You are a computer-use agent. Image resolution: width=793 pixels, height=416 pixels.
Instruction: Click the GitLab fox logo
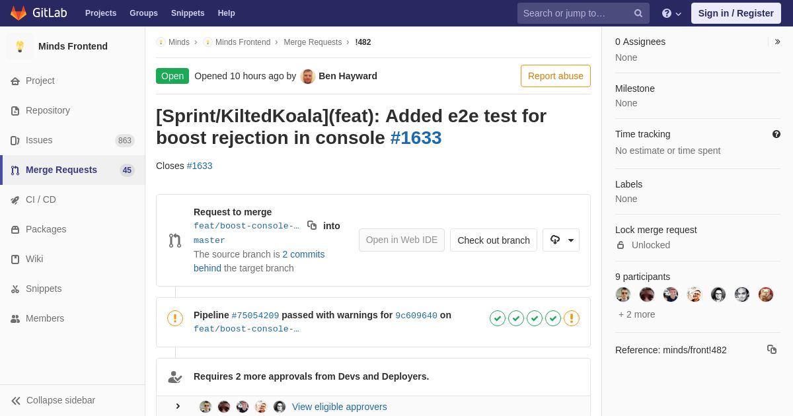click(19, 13)
